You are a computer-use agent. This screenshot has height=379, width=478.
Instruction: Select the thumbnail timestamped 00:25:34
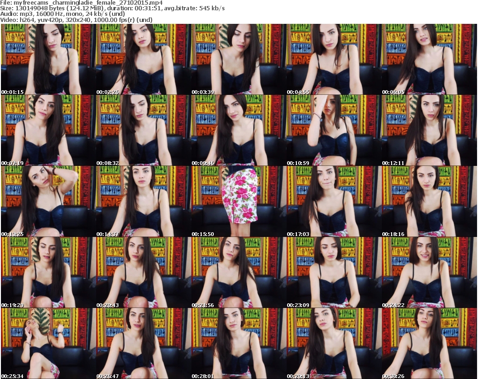click(x=49, y=343)
